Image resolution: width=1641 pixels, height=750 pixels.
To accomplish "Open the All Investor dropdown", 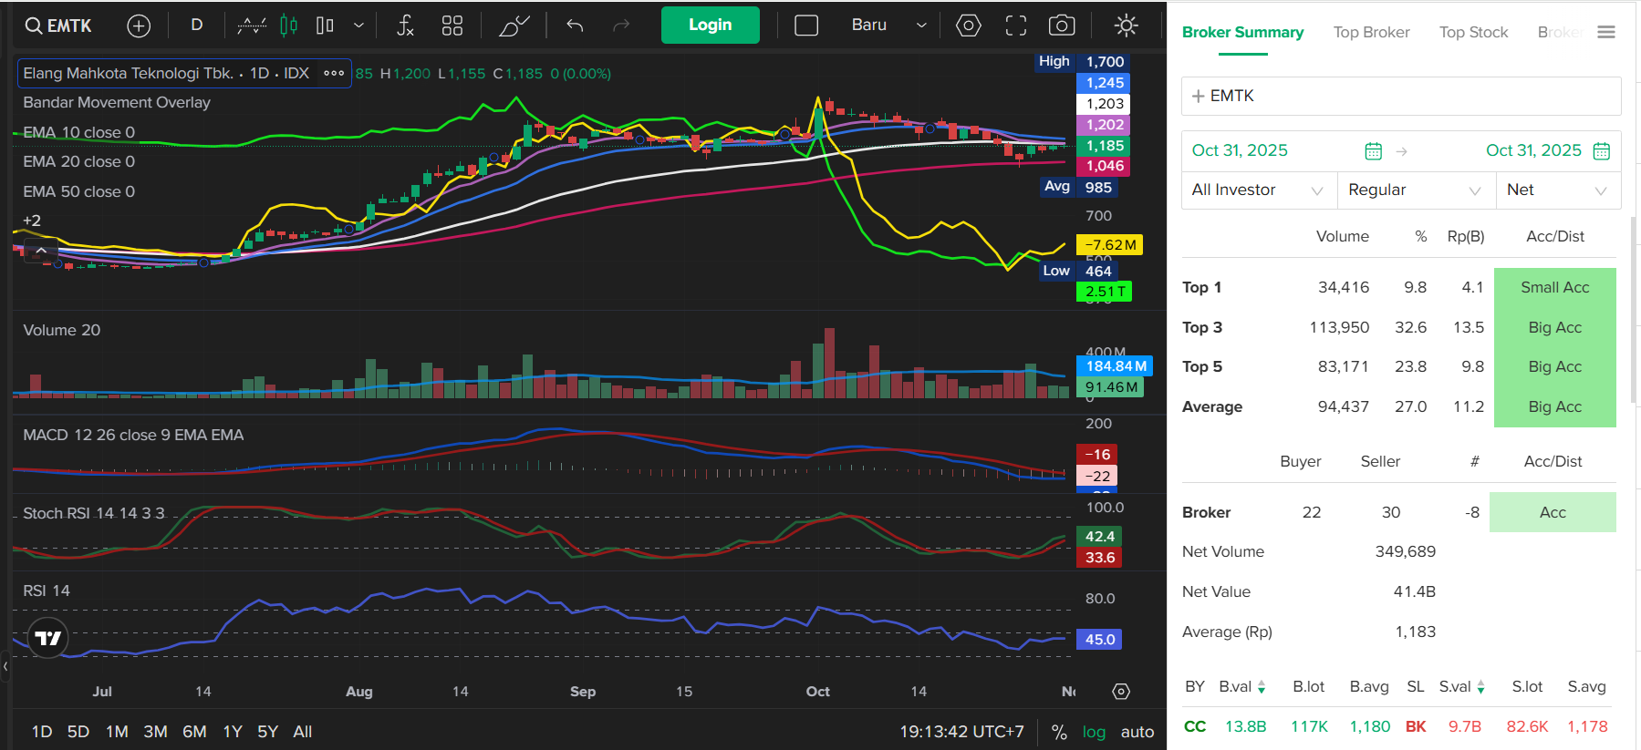I will pos(1259,190).
